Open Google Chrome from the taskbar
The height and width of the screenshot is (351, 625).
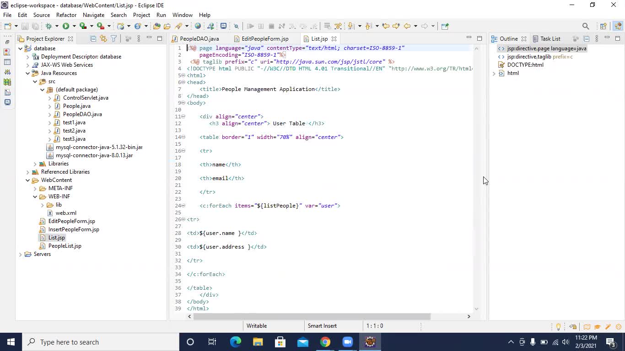coord(325,342)
